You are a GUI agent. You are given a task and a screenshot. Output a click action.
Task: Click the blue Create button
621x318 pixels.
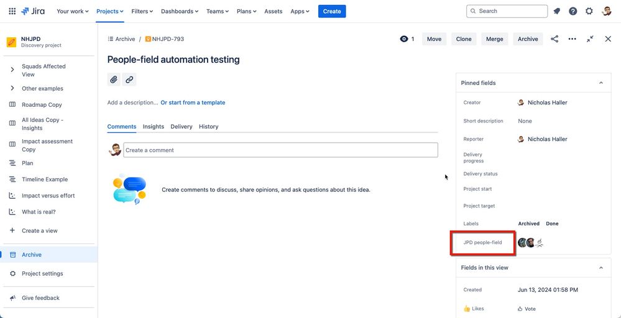tap(332, 11)
